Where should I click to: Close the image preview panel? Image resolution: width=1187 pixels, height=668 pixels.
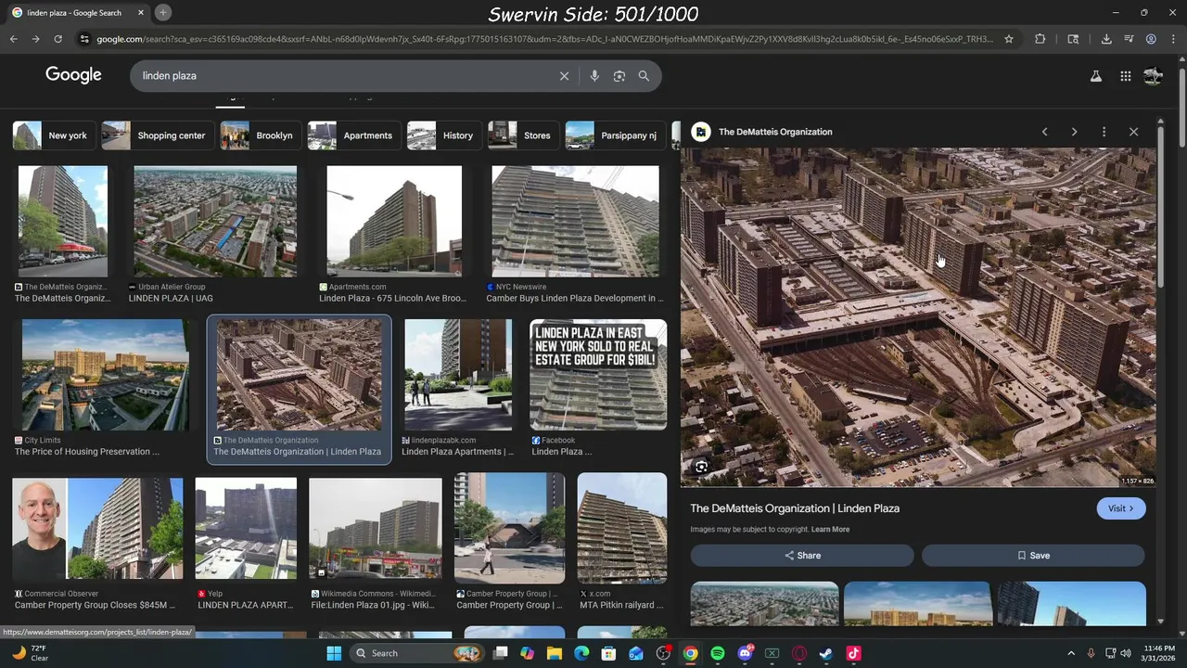pyautogui.click(x=1133, y=132)
